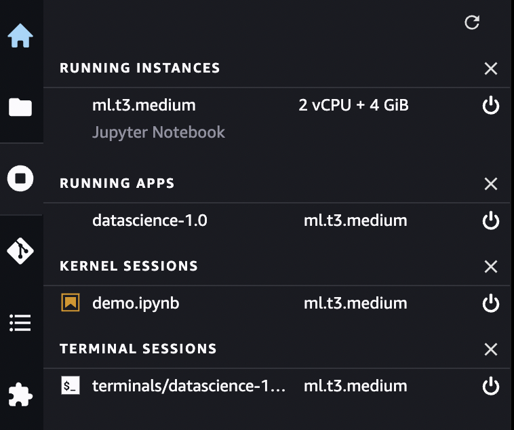Close all Terminal Sessions with X
The image size is (514, 430).
tap(491, 349)
